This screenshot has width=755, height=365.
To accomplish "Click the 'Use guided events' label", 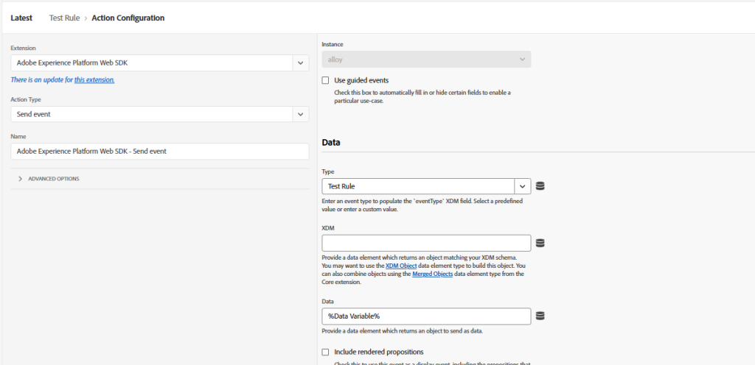I will (361, 80).
